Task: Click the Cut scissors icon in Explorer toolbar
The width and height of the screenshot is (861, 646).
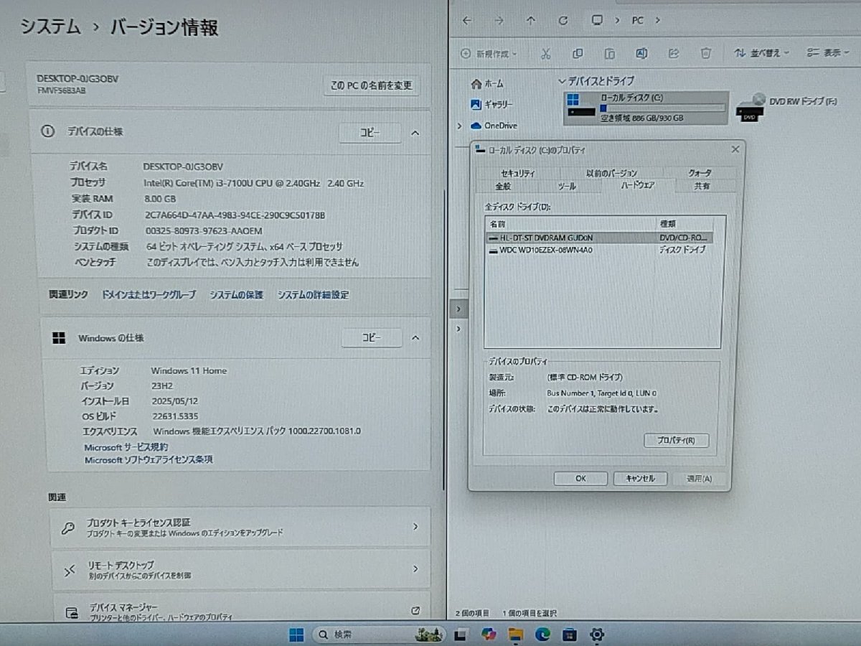Action: coord(545,53)
